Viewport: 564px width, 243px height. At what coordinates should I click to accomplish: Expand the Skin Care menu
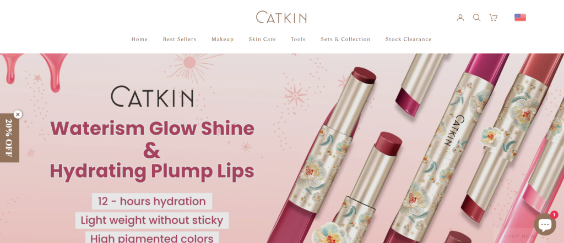tap(262, 39)
